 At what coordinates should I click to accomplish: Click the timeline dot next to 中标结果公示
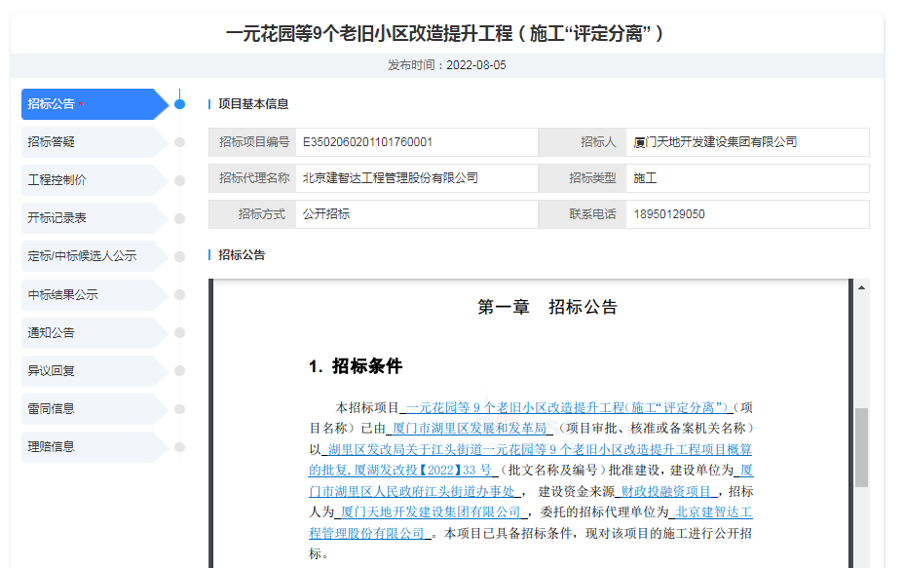click(179, 294)
